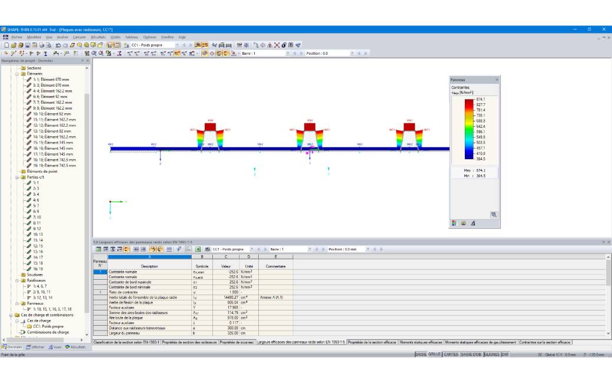Image resolution: width=612 pixels, height=383 pixels.
Task: Select tree item 1: 1; Élément 670 mm
Action: coord(51,80)
